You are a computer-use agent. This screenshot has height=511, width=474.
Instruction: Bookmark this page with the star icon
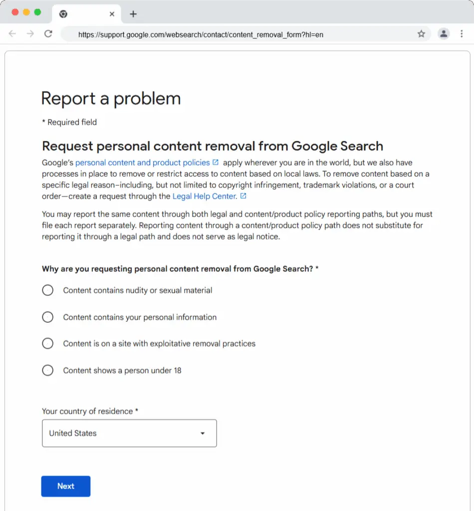coord(421,34)
